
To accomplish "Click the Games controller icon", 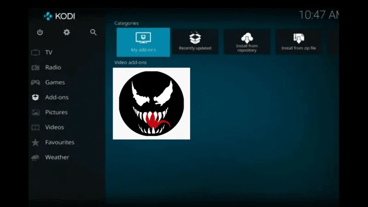I will pos(35,82).
